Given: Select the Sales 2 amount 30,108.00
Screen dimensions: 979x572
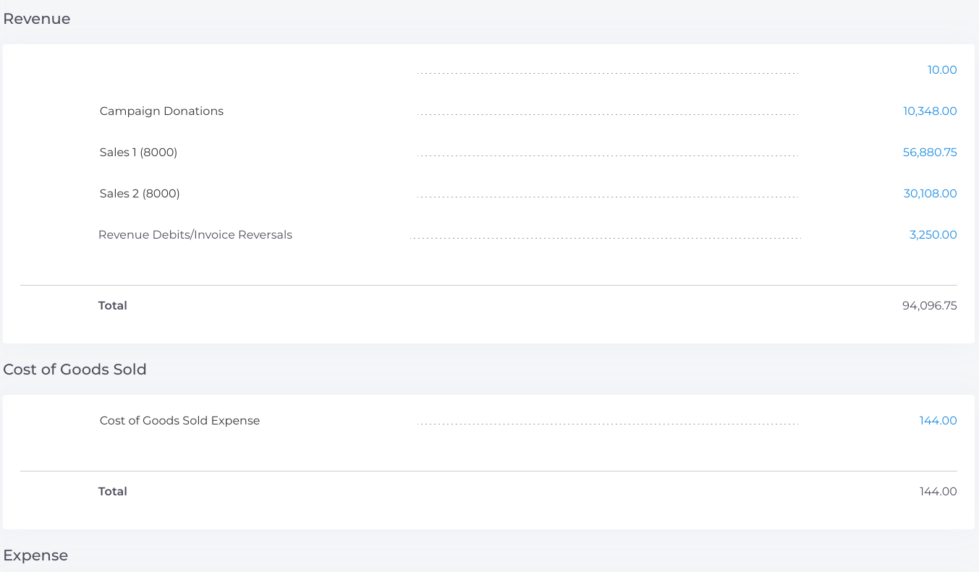Looking at the screenshot, I should pyautogui.click(x=929, y=194).
